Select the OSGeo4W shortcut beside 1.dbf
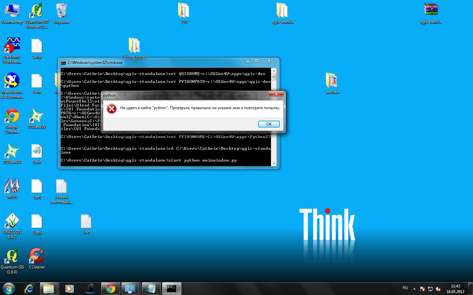Screen dimensions: 473x295 point(12,154)
